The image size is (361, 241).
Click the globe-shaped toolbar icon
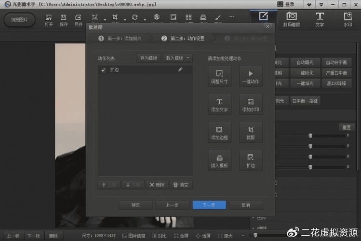(157, 17)
